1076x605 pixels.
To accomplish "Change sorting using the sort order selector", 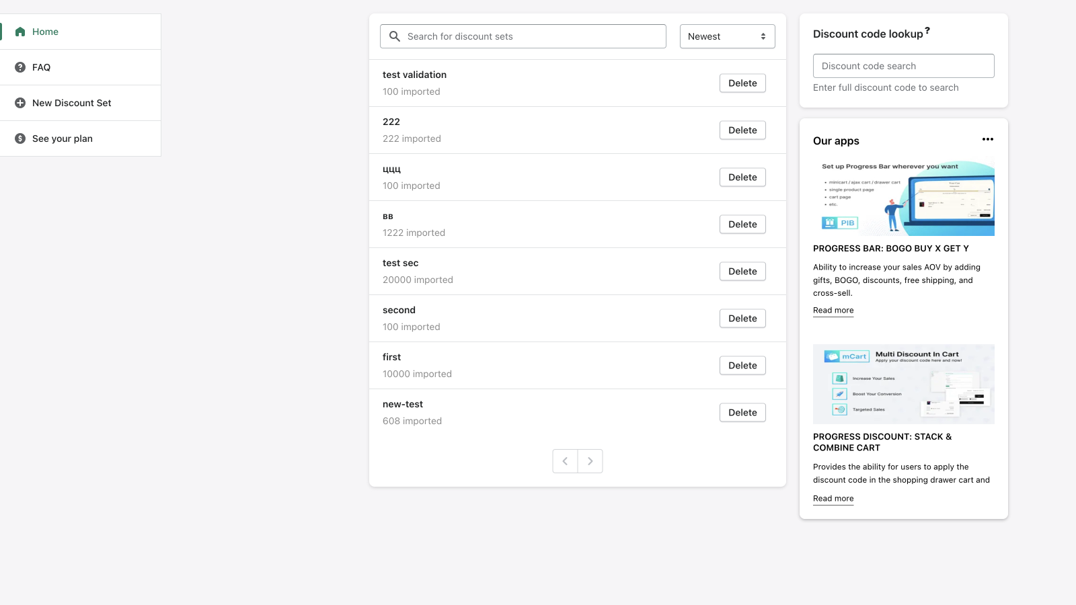I will coord(727,36).
